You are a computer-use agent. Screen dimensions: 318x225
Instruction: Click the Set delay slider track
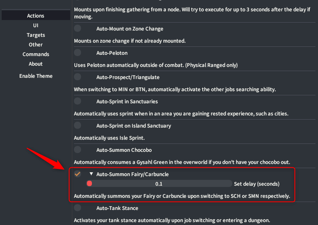(159, 184)
